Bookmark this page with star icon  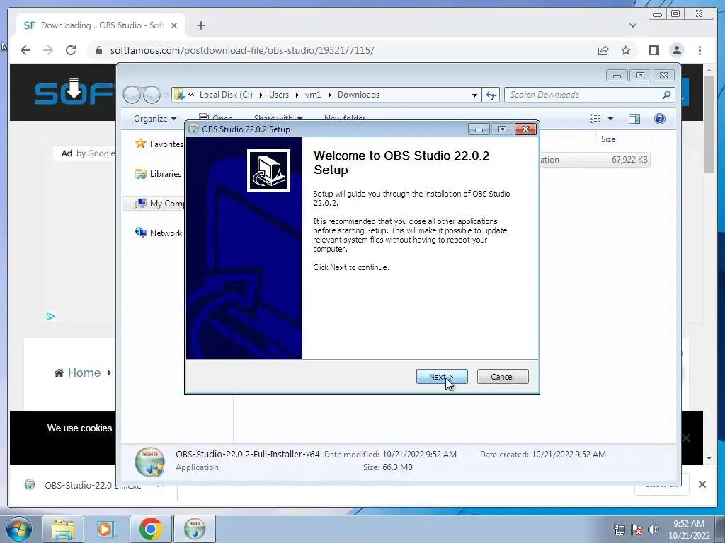tap(626, 50)
